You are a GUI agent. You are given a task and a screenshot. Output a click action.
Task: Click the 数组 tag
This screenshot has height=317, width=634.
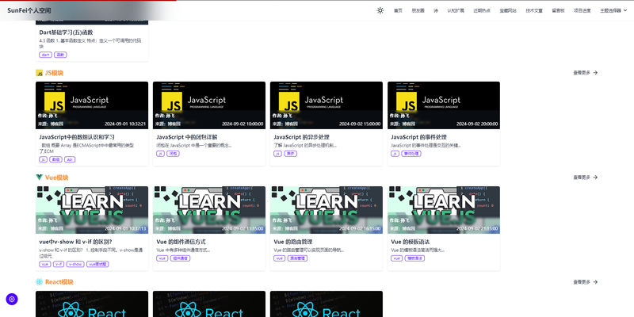click(x=55, y=159)
